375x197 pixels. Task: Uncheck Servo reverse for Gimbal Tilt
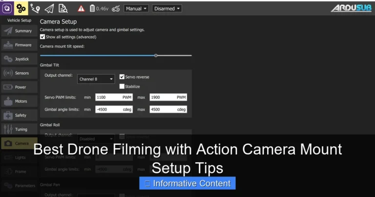click(x=122, y=77)
